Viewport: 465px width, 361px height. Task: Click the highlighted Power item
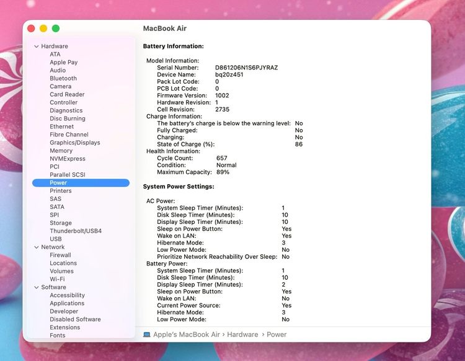point(81,183)
